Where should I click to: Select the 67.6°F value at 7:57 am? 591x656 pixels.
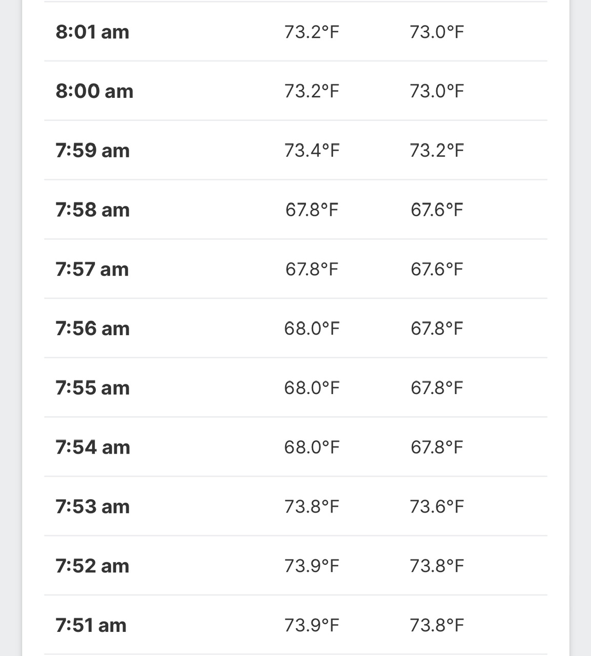437,270
